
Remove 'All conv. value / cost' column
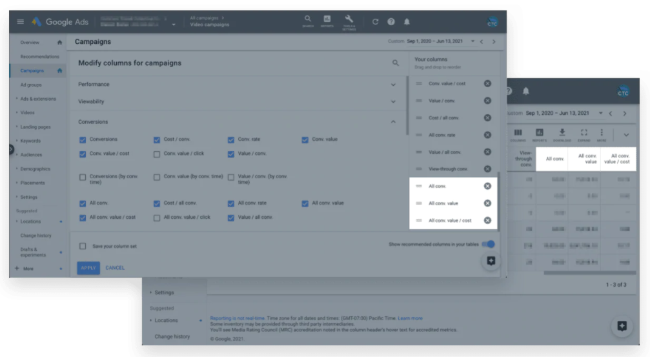487,220
